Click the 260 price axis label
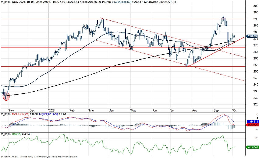The image size is (259, 158). tap(256, 58)
